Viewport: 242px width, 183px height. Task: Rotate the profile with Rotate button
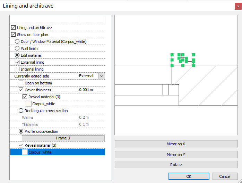tap(176, 165)
